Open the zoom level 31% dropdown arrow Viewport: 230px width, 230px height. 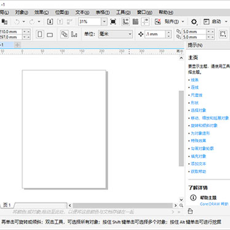pyautogui.click(x=104, y=22)
